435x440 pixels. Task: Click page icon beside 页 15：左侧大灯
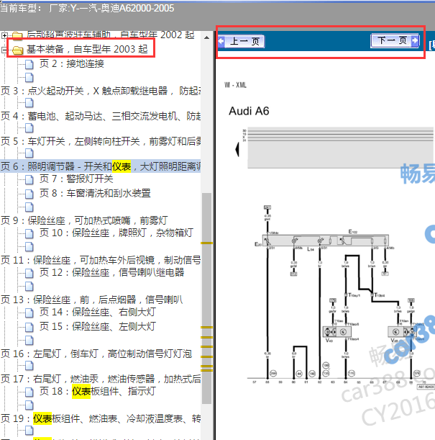pos(29,327)
